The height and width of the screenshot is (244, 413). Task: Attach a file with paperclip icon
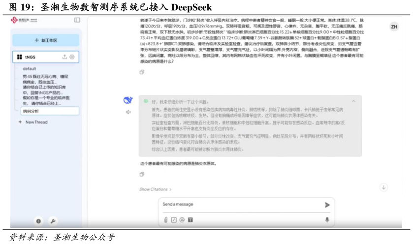pos(166,220)
